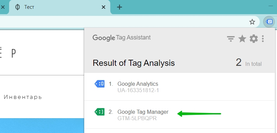
Task: Select tag ID UA-163351812-1
Action: click(x=138, y=90)
